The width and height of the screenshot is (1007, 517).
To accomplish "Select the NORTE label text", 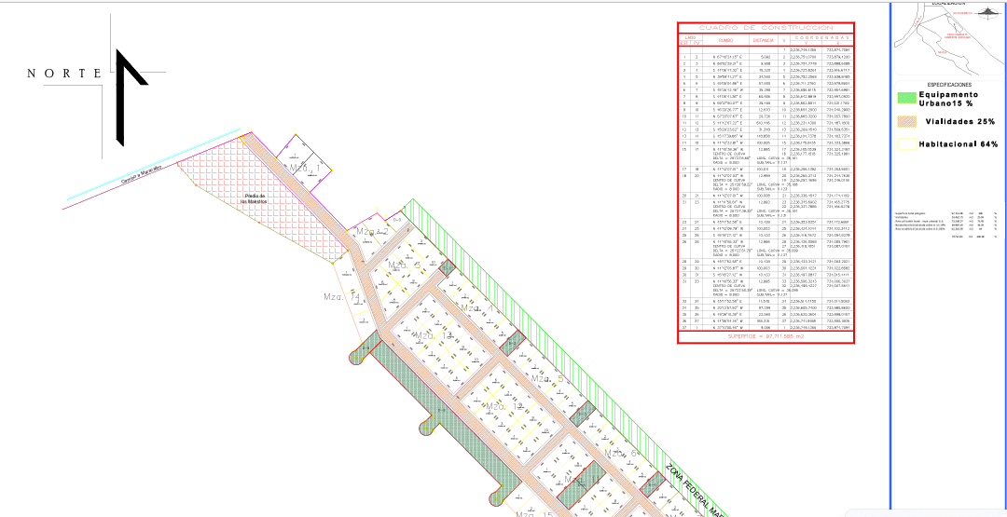I will coord(64,73).
